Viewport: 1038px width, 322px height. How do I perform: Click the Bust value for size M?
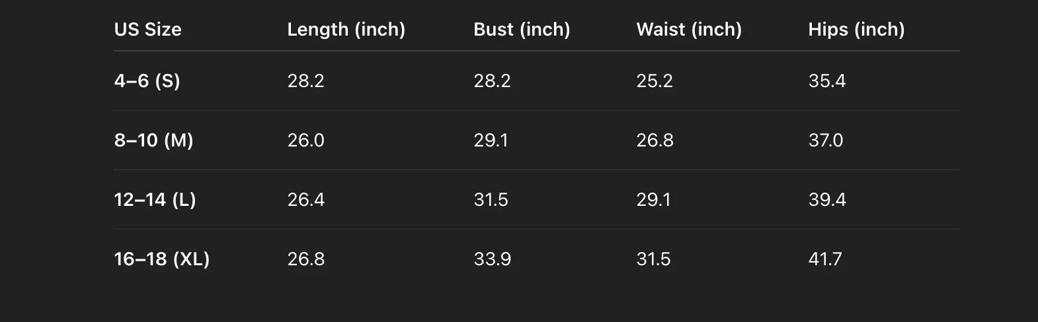click(491, 141)
